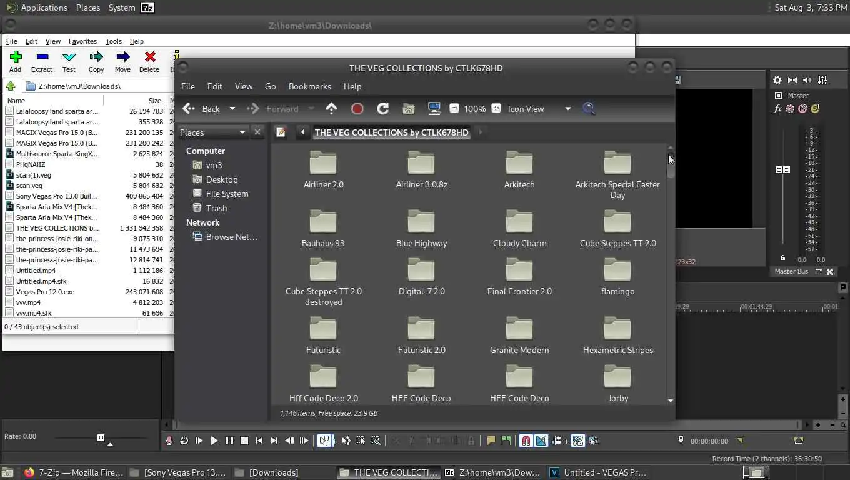This screenshot has width=850, height=480.
Task: Toggle automatic crossfades in Vegas toolbar
Action: (541, 441)
